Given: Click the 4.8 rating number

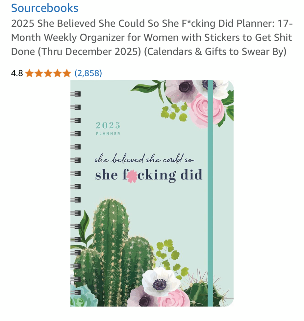Looking at the screenshot, I should pyautogui.click(x=17, y=73).
